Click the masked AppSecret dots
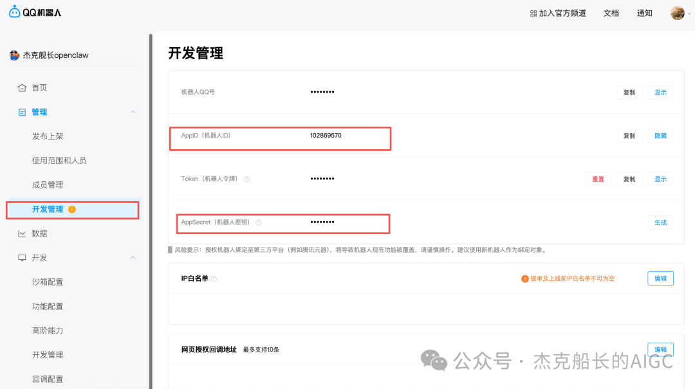The height and width of the screenshot is (389, 695). 322,222
